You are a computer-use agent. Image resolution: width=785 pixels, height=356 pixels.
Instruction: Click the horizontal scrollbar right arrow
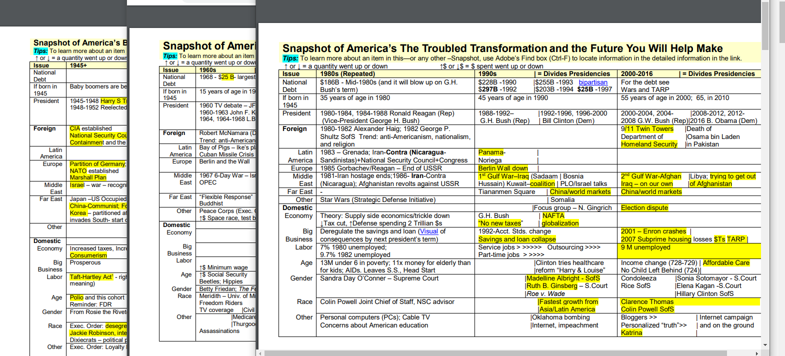tap(756, 353)
